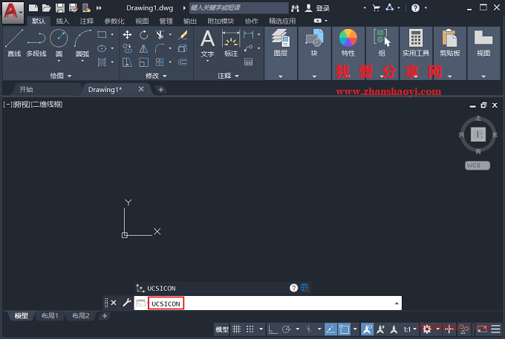Select the Polyline (多段线) tool
The image size is (505, 339).
pos(36,43)
